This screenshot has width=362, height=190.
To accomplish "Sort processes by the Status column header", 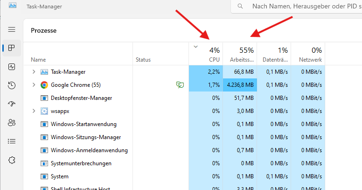I will (x=143, y=60).
